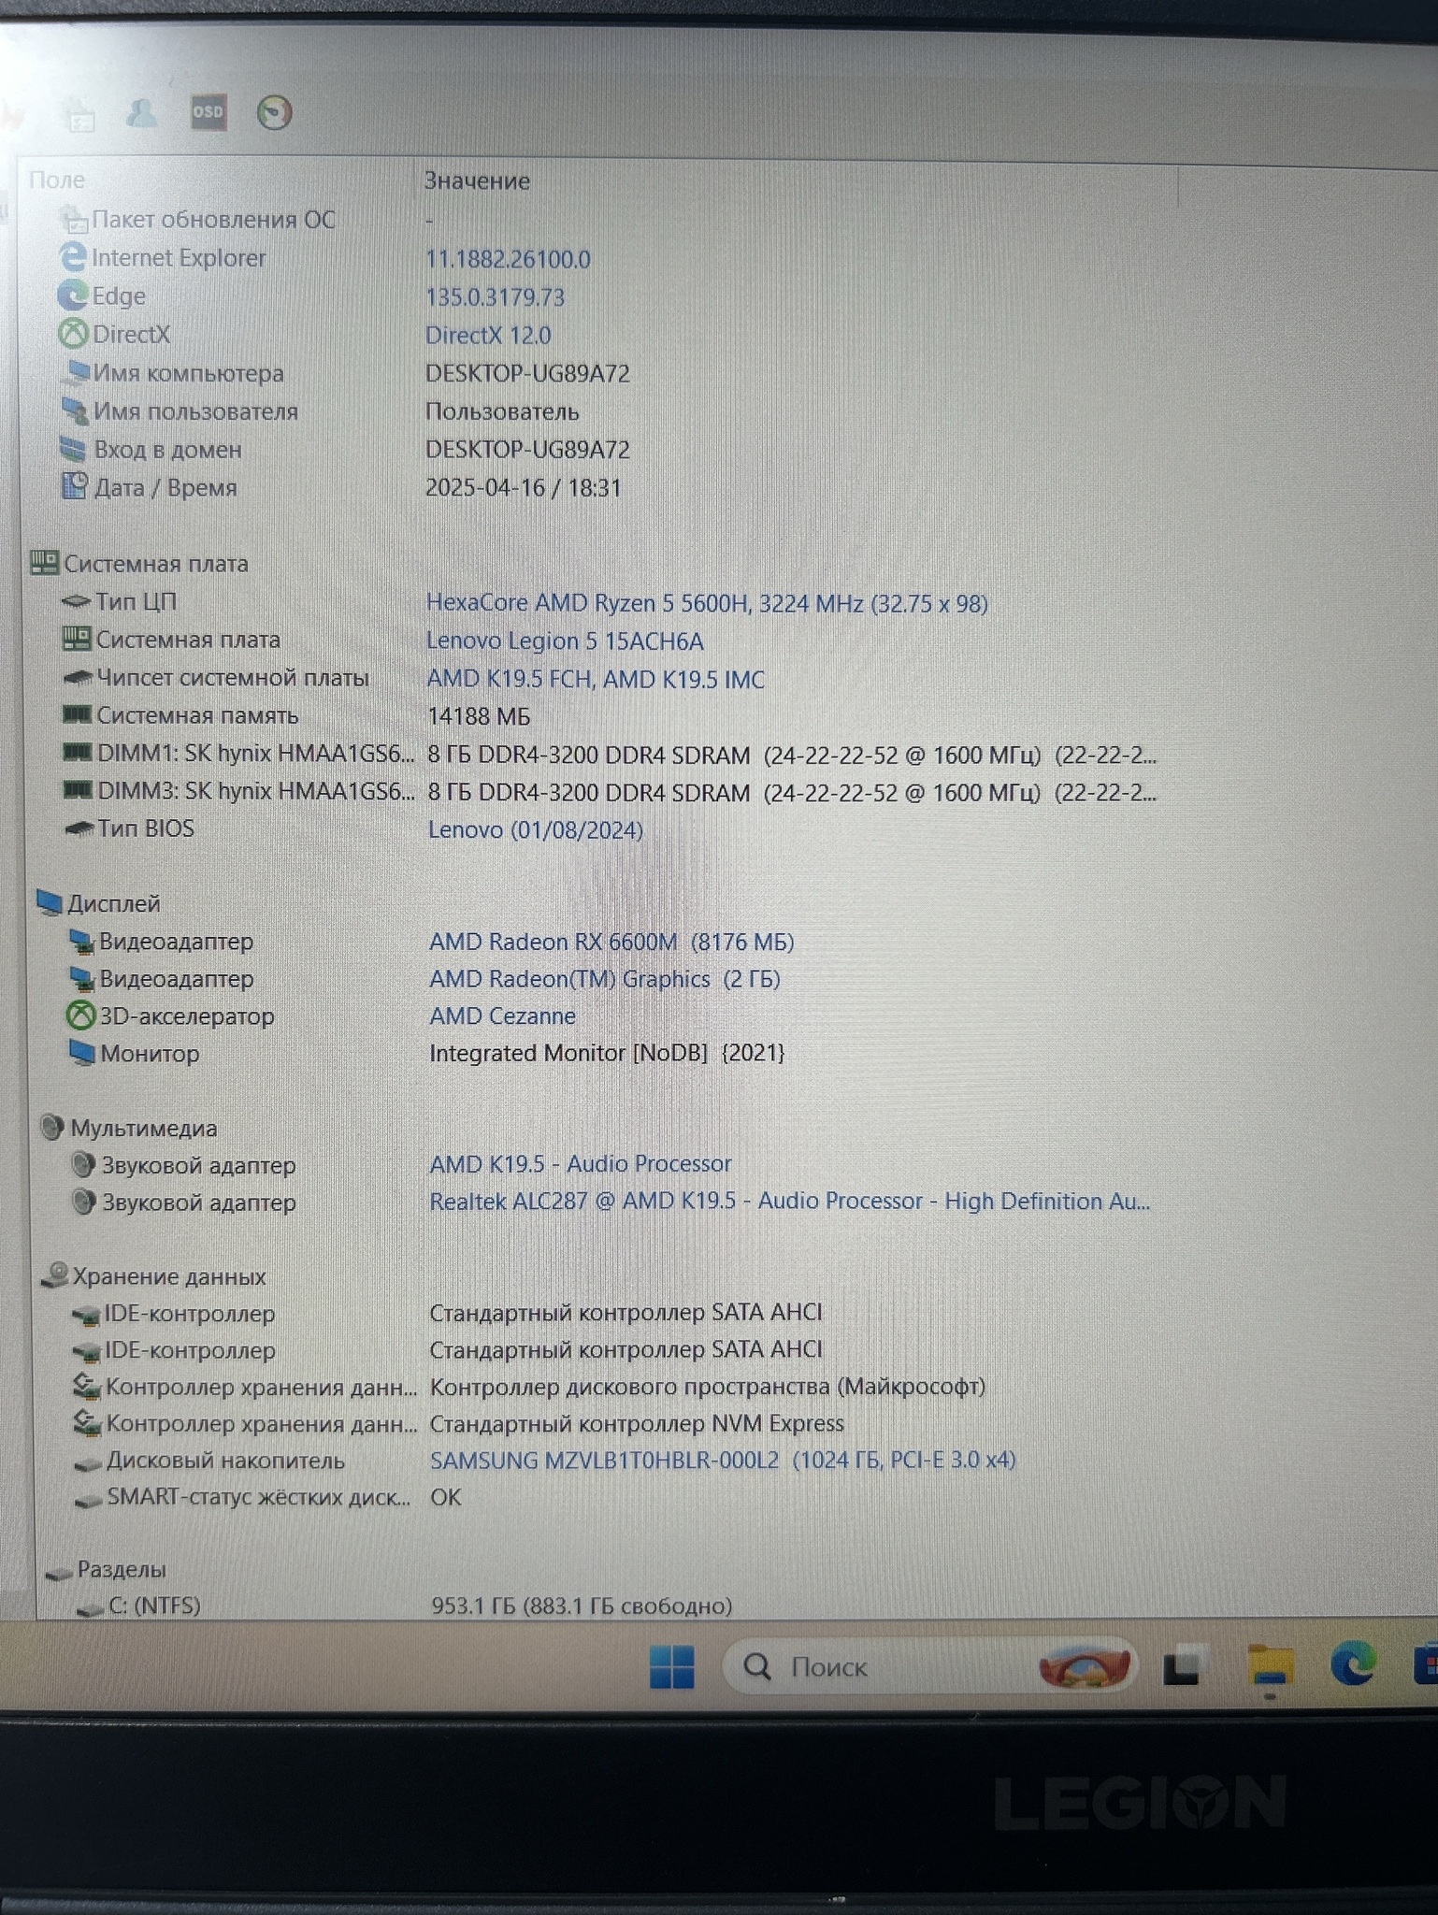Click the memory icon beside Системная память
This screenshot has height=1915, width=1438.
click(77, 714)
